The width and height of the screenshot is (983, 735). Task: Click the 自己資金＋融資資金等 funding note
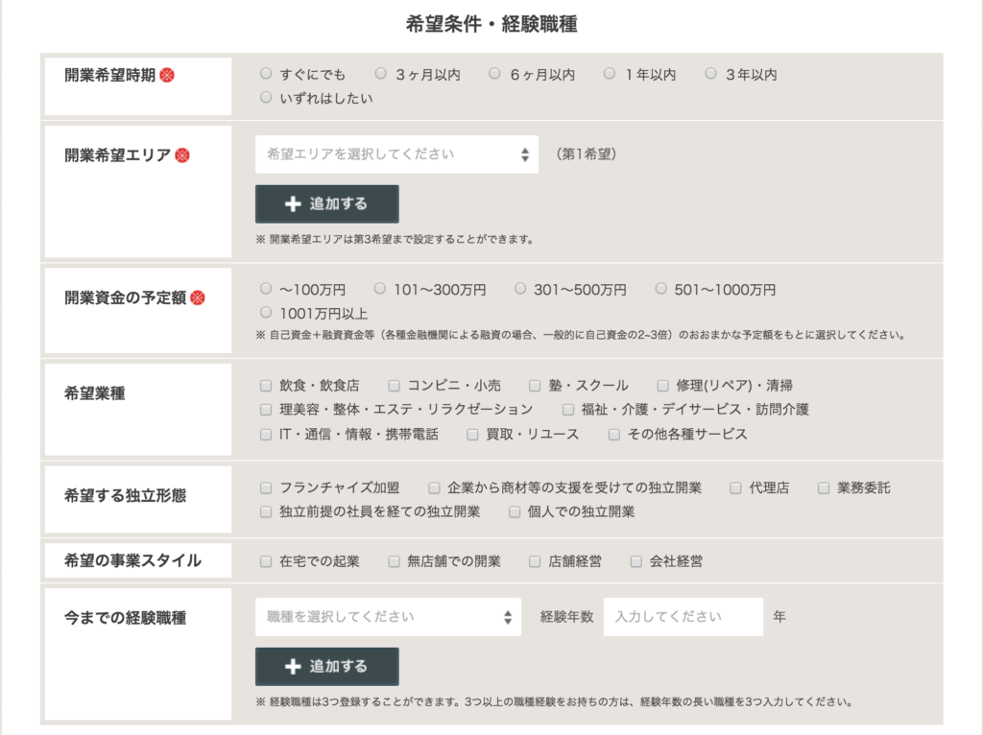click(581, 335)
